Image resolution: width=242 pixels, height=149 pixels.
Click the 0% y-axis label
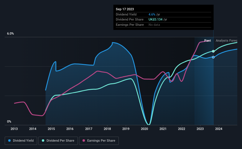[x=9, y=122]
